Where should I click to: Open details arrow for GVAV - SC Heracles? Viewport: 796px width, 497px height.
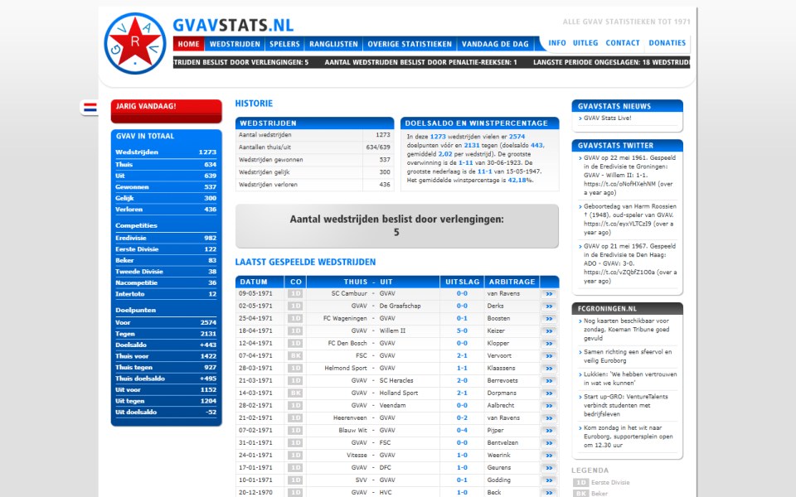coord(549,381)
